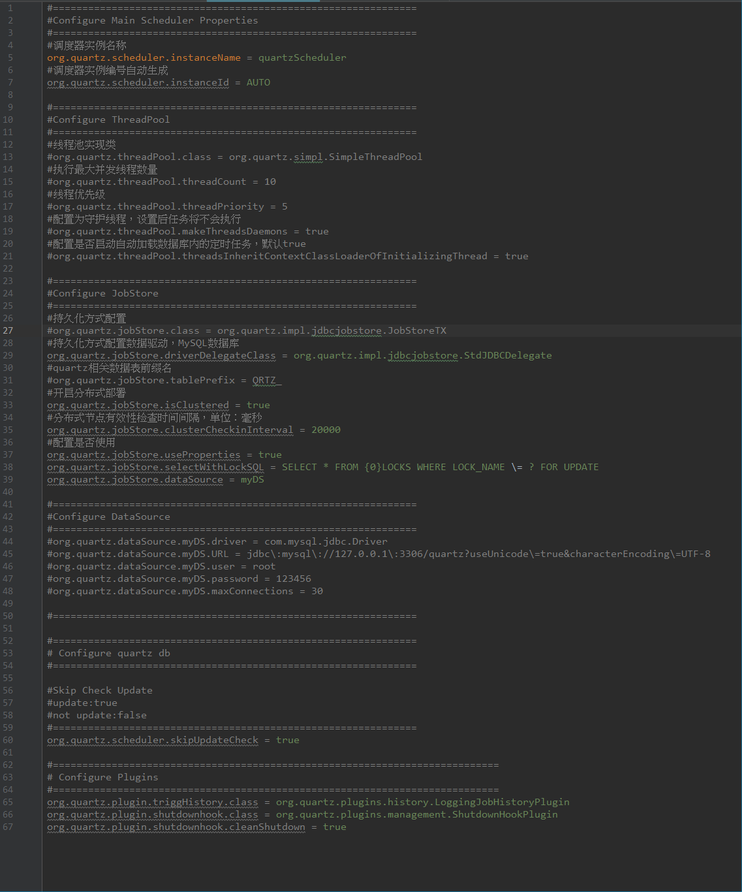742x892 pixels.
Task: Click line number 67 in the gutter
Action: pos(8,827)
